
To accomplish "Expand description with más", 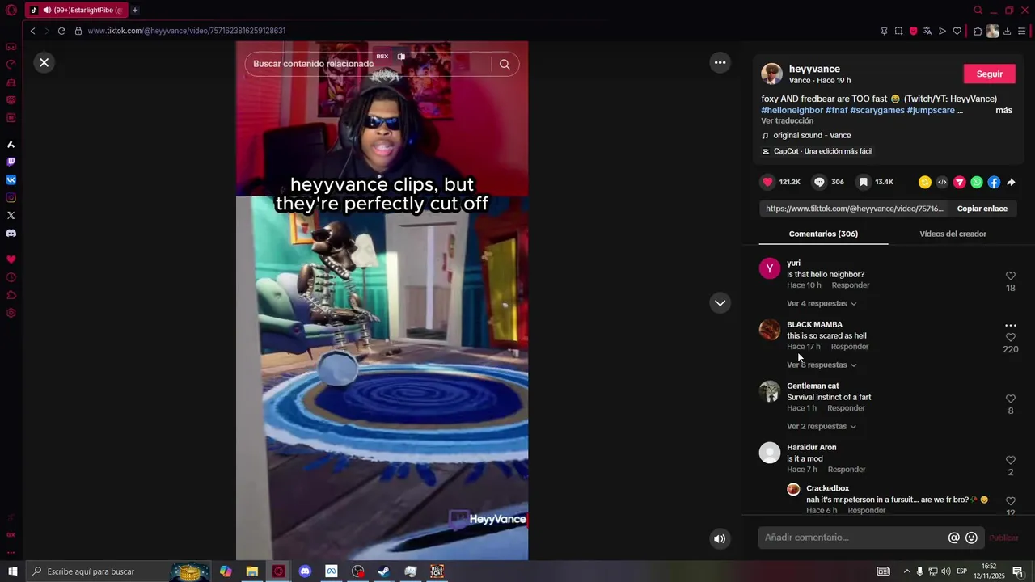I will pos(1003,110).
